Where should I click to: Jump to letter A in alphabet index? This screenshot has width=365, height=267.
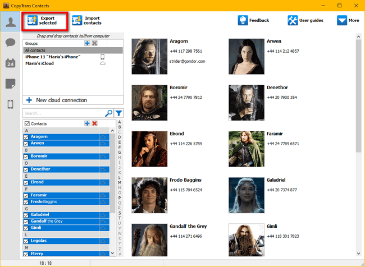[120, 122]
